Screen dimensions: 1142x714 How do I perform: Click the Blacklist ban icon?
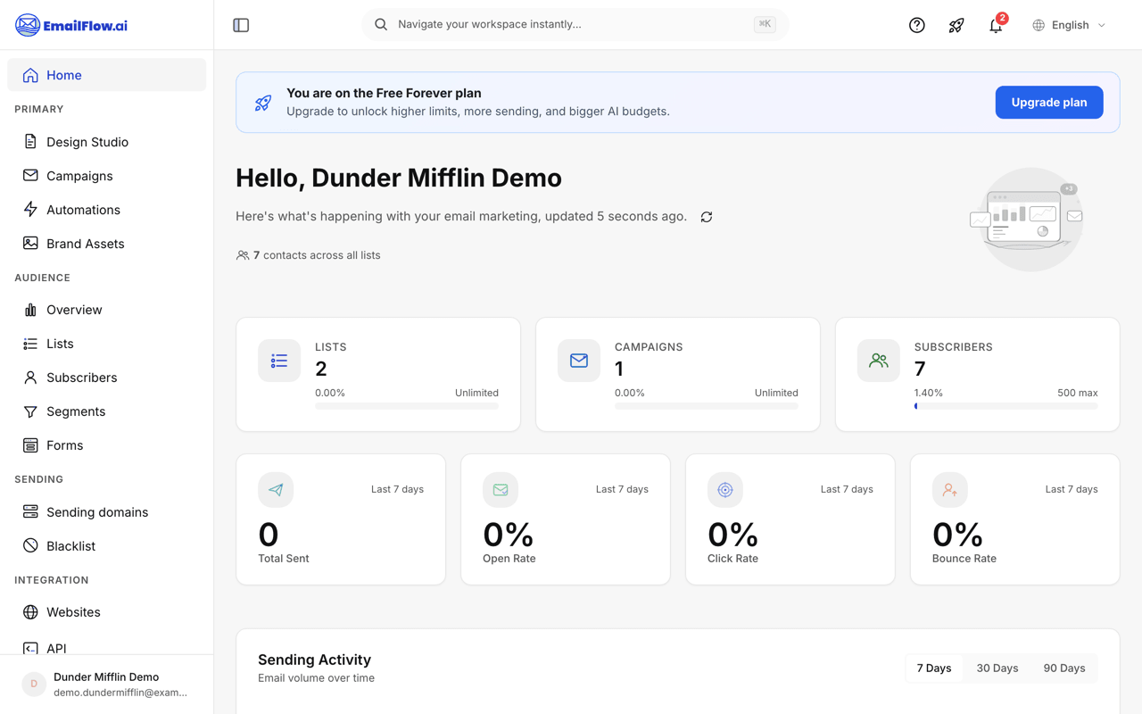click(x=30, y=546)
